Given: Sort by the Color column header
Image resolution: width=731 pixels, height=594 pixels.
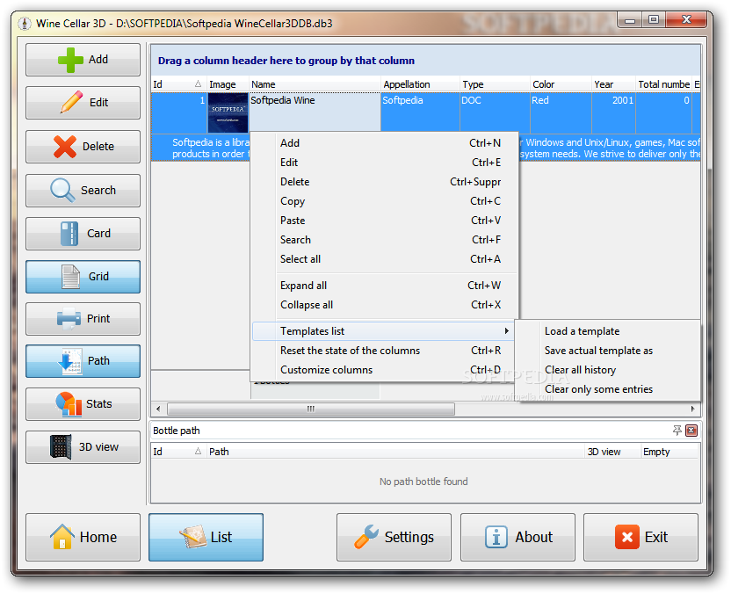Looking at the screenshot, I should pos(561,84).
